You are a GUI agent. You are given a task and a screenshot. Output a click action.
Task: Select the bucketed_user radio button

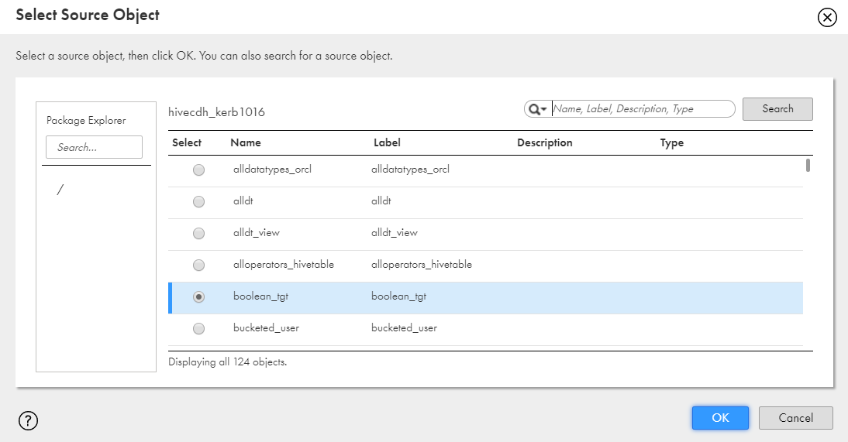pos(199,328)
